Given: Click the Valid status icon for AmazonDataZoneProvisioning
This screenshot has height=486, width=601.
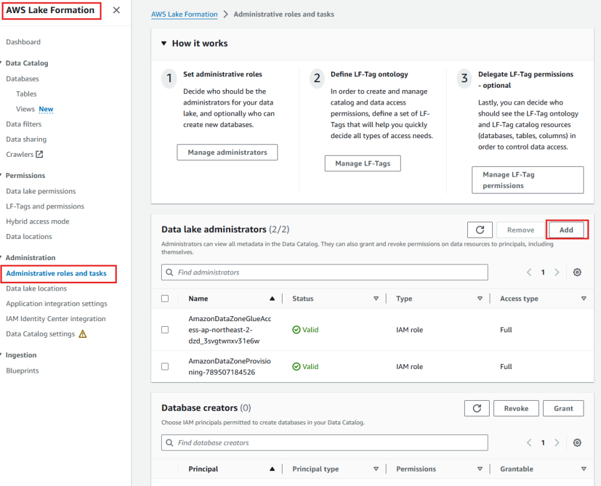Looking at the screenshot, I should (x=296, y=367).
